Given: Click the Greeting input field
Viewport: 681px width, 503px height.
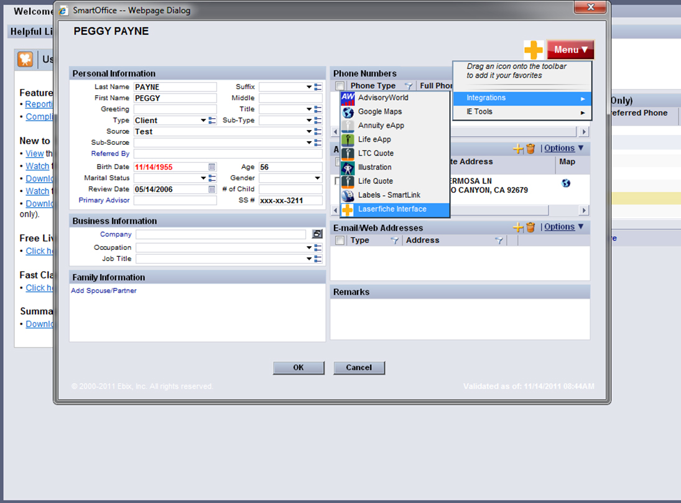Looking at the screenshot, I should click(x=175, y=109).
